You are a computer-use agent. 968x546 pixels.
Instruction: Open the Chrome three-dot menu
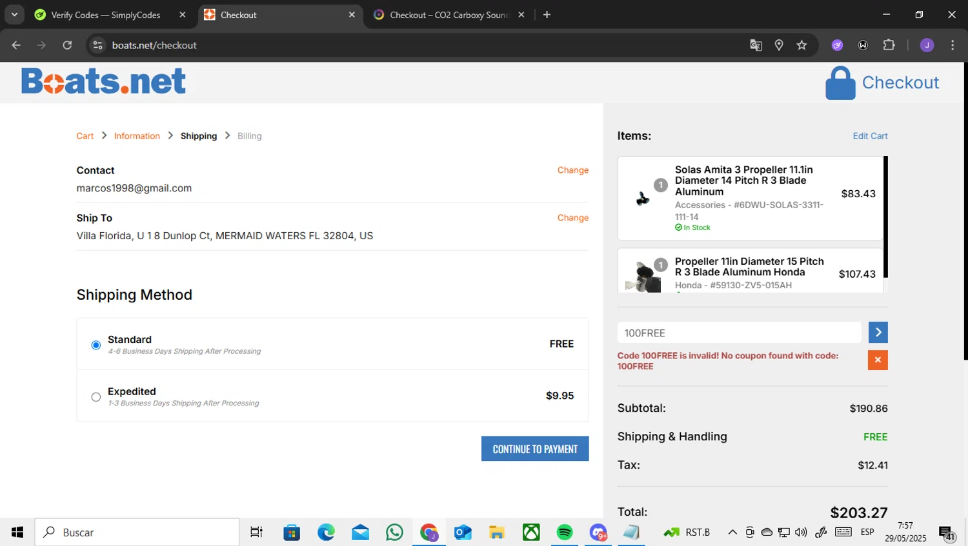[x=953, y=45]
